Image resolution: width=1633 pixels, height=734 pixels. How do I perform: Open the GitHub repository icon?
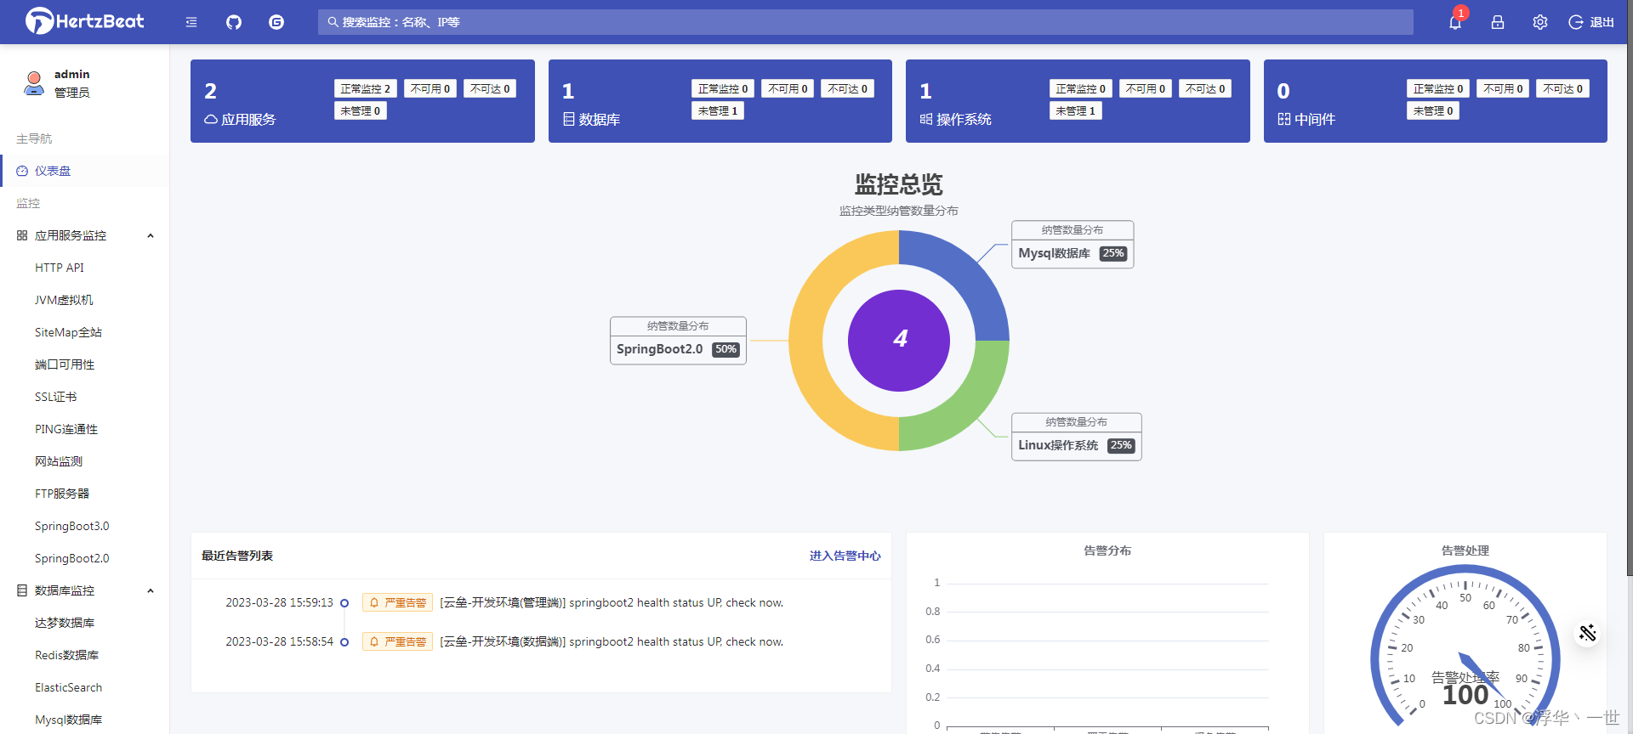234,22
